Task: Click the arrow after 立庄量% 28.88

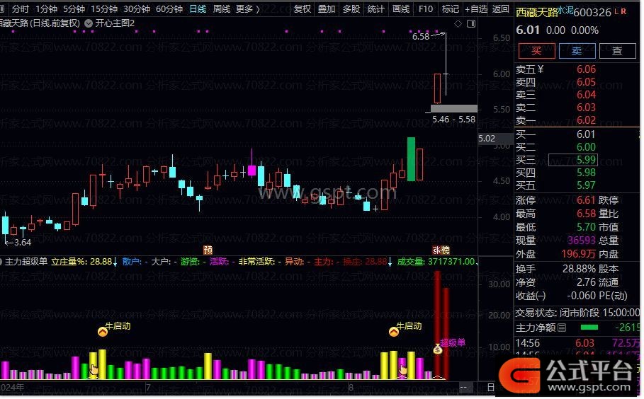Action: click(x=115, y=262)
